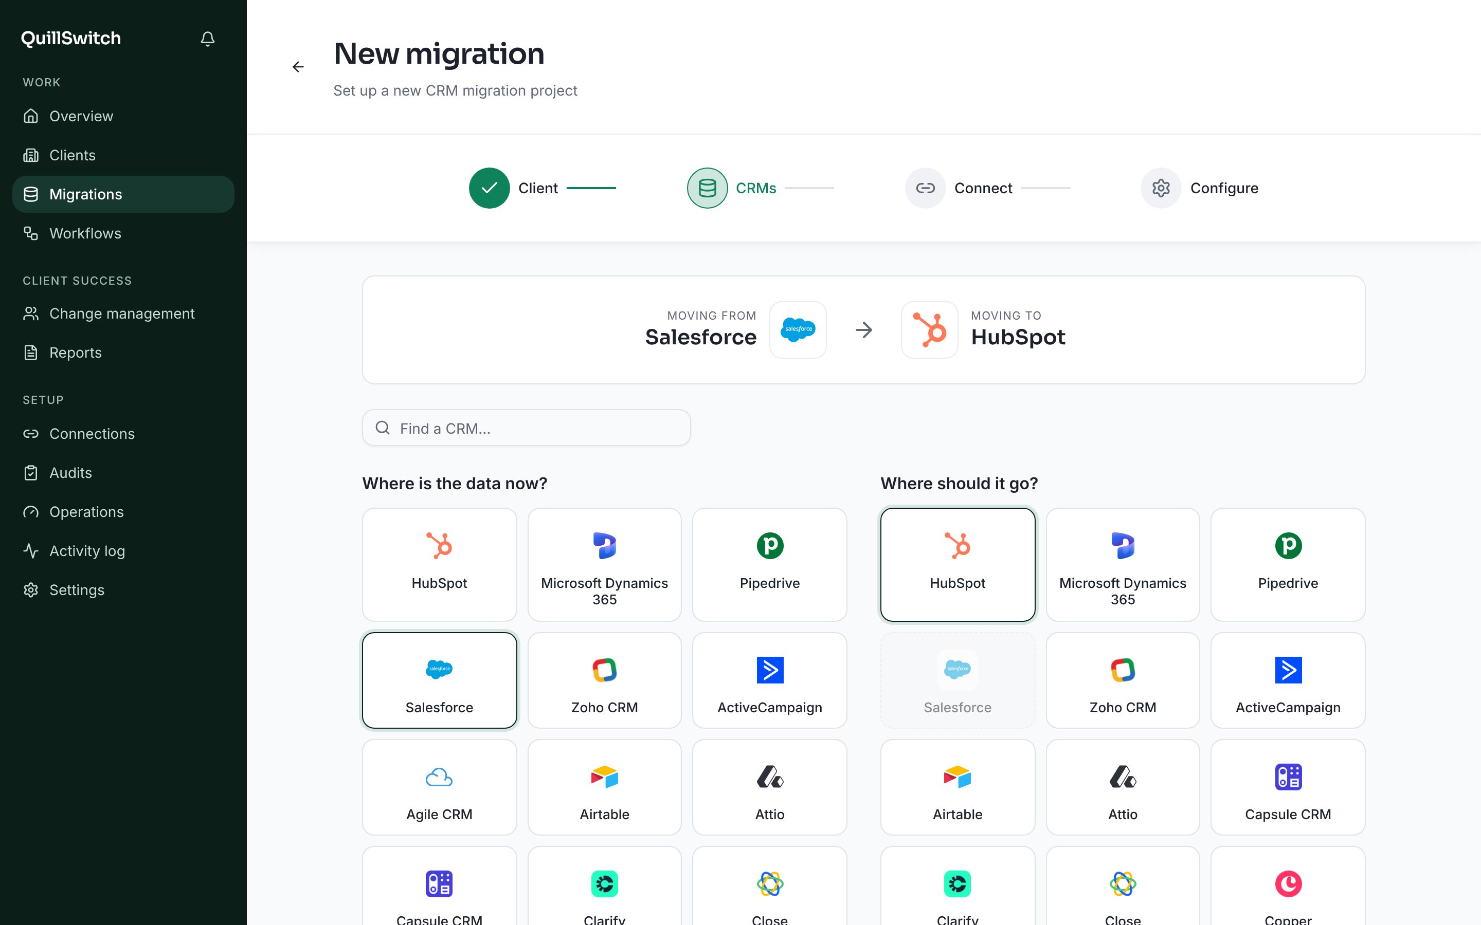The image size is (1481, 925).
Task: Open Migrations in the sidebar
Action: pyautogui.click(x=123, y=195)
